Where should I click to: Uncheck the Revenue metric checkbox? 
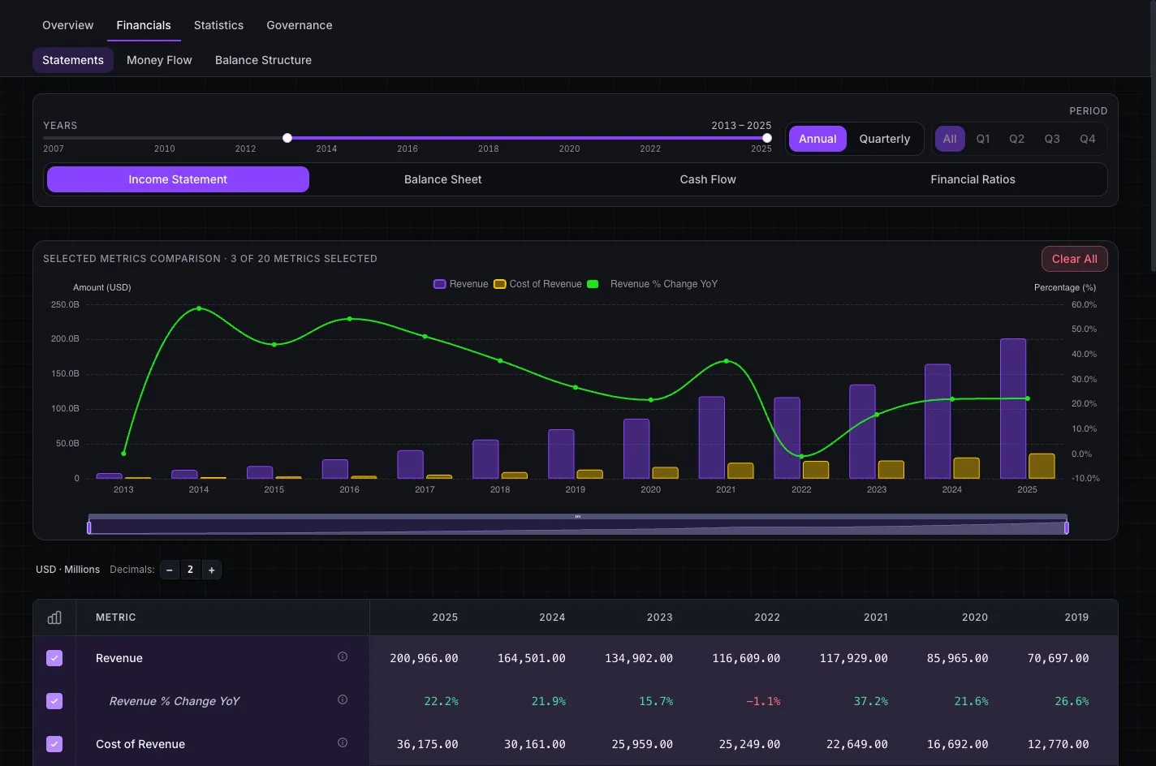(x=54, y=658)
